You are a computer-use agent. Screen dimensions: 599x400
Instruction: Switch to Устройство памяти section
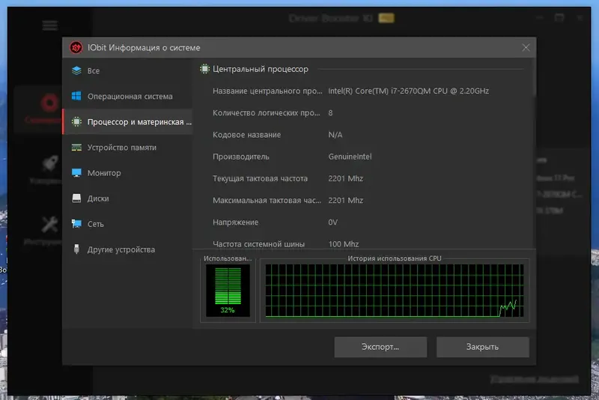point(127,148)
